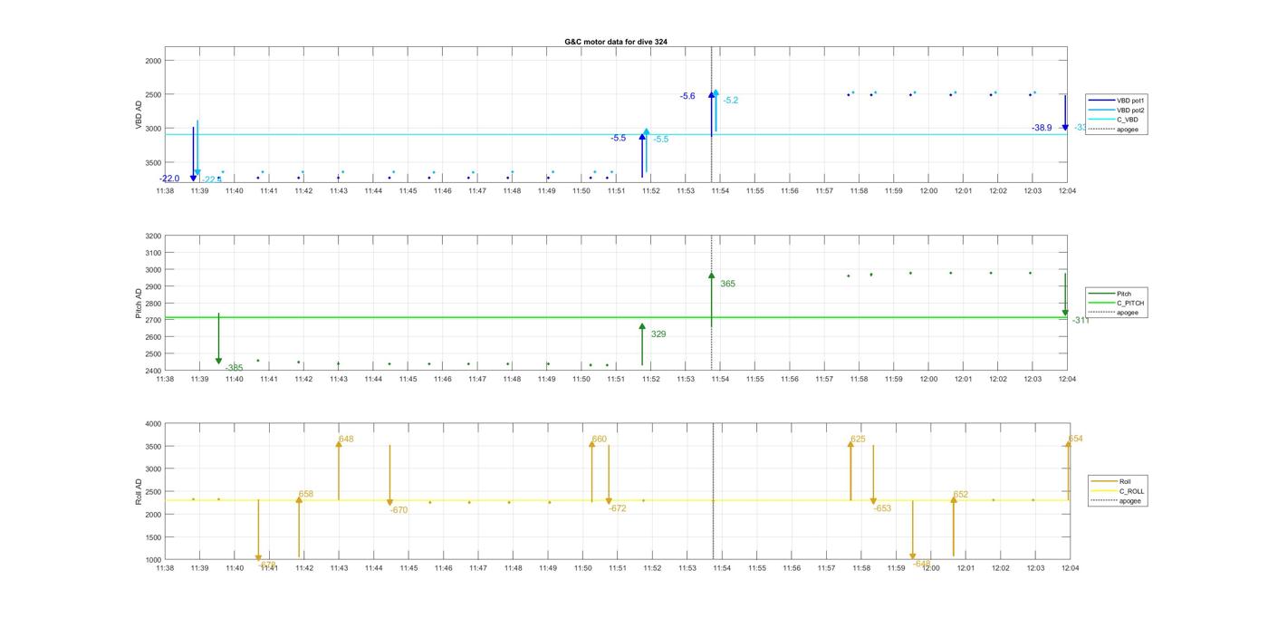Click the "2700" tick on Pitch AD axis
The height and width of the screenshot is (628, 1268).
153,320
